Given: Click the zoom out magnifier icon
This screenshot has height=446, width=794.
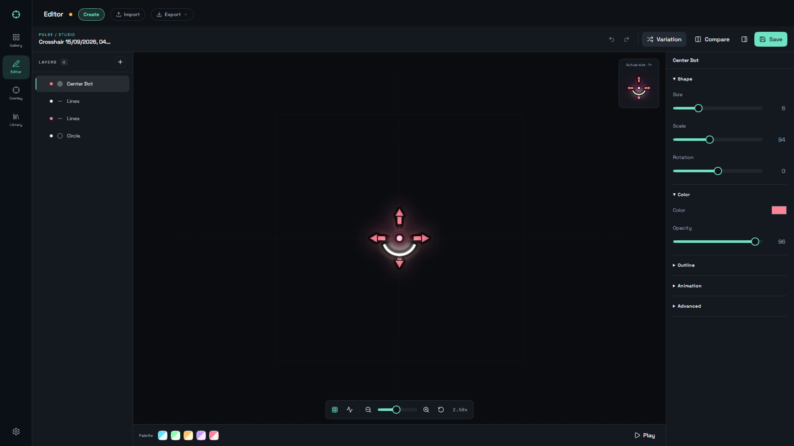Looking at the screenshot, I should 368,410.
